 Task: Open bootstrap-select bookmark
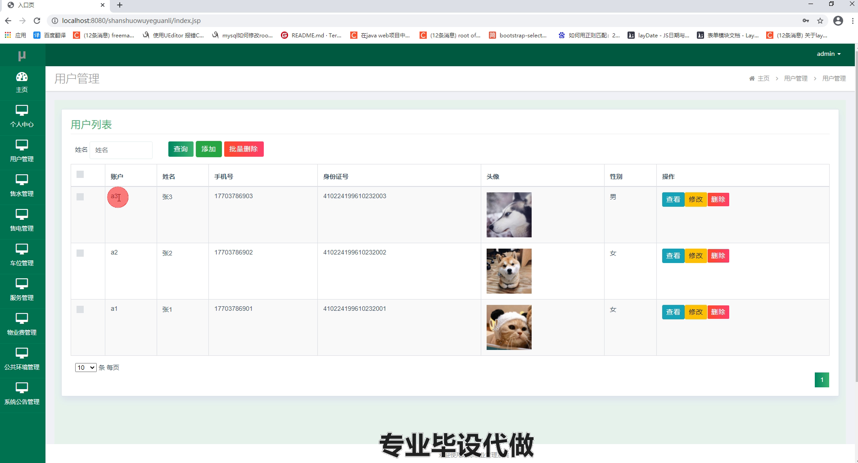tap(518, 35)
